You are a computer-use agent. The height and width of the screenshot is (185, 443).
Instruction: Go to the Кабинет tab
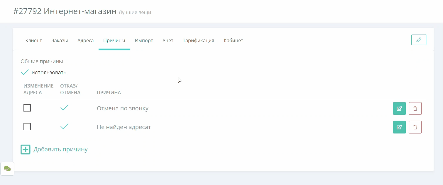click(x=233, y=40)
